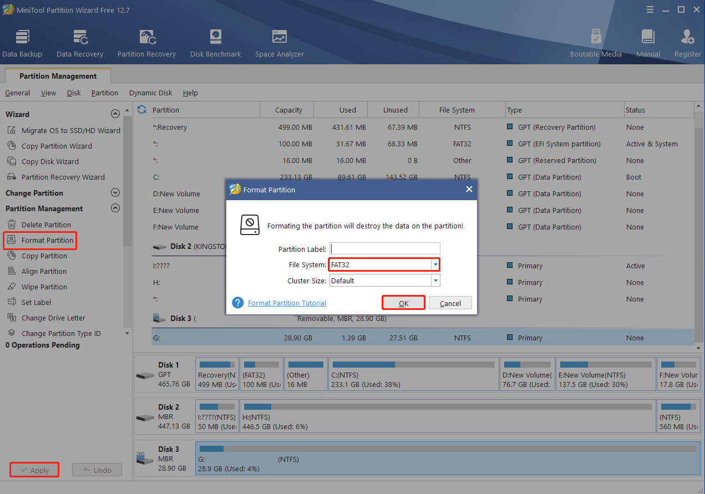Select the H:(NTFS) block in the disk map
This screenshot has width=705, height=494.
click(x=448, y=416)
